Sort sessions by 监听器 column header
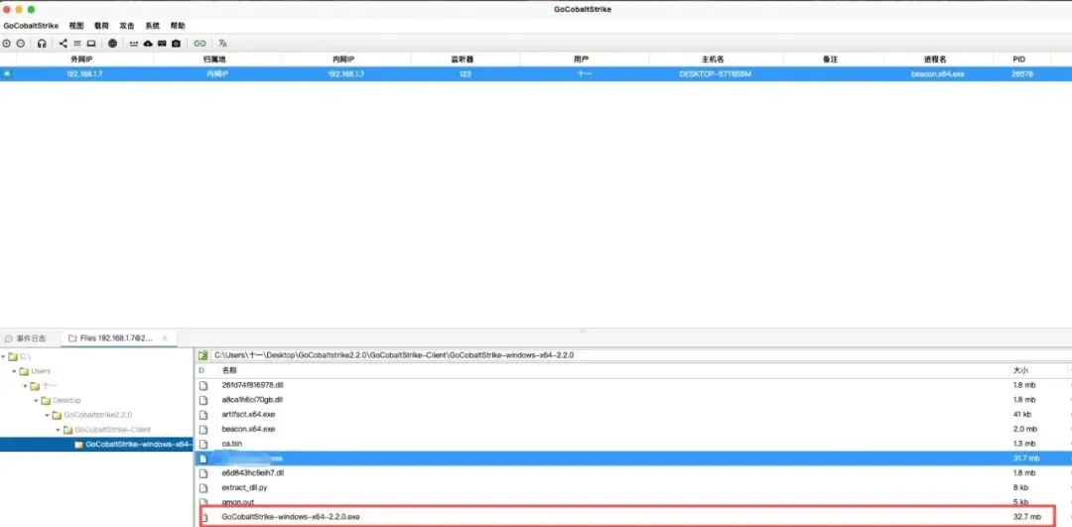This screenshot has height=527, width=1072. (x=465, y=60)
